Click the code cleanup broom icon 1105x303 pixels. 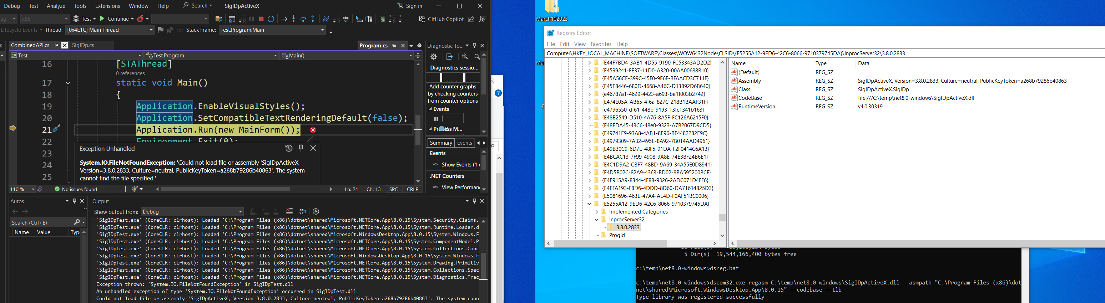coord(135,189)
